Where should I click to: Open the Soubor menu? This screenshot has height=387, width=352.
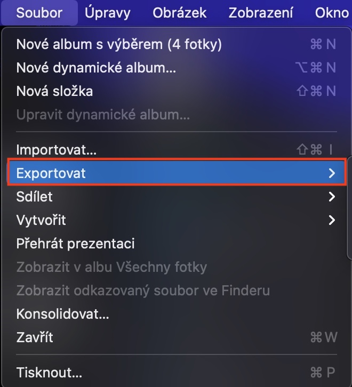tap(39, 13)
